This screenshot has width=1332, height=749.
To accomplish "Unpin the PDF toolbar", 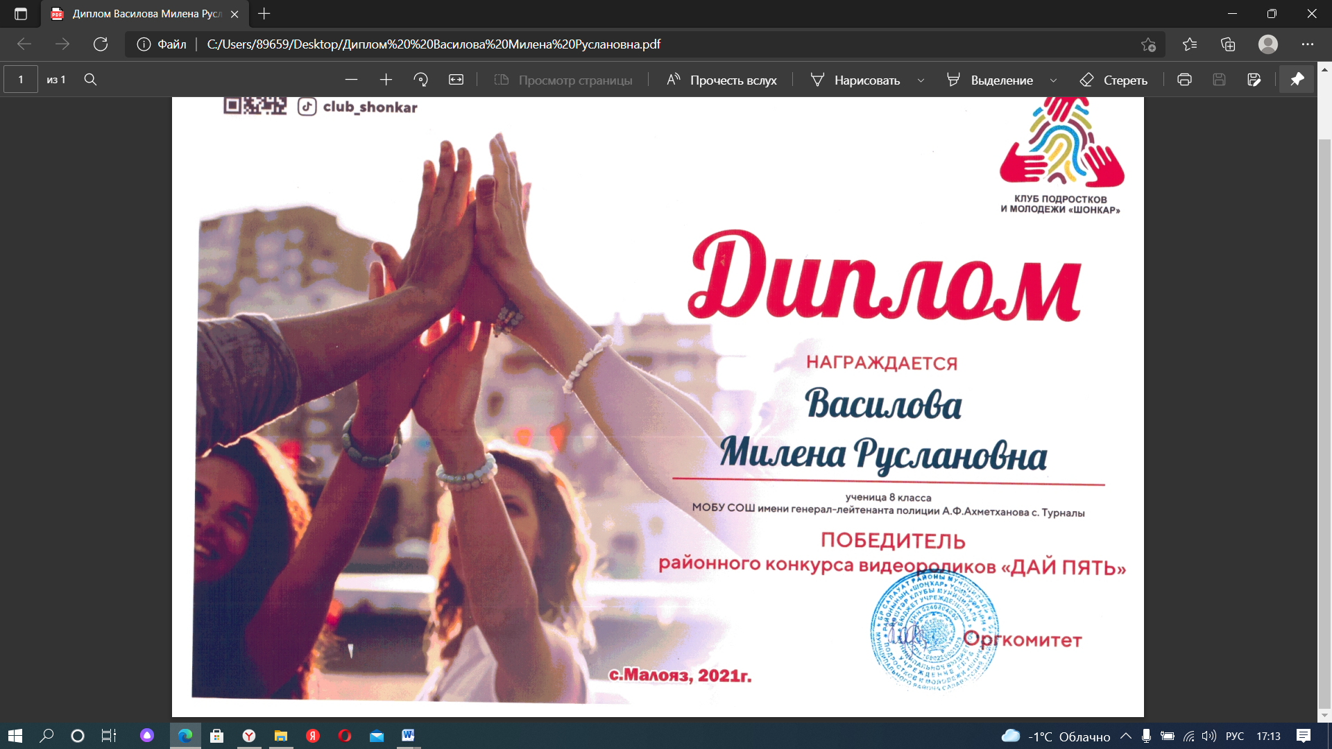I will point(1297,80).
